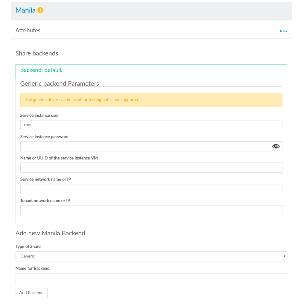Click the Service instance password label
301x304 pixels.
tap(44, 137)
